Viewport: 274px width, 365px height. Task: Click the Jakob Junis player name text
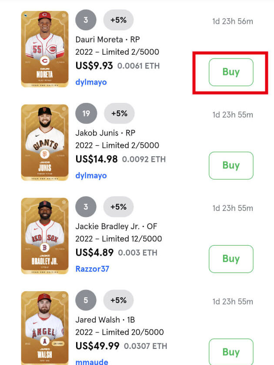[97, 133]
